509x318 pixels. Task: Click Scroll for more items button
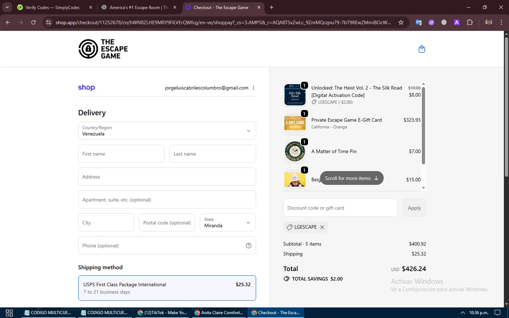click(x=352, y=178)
